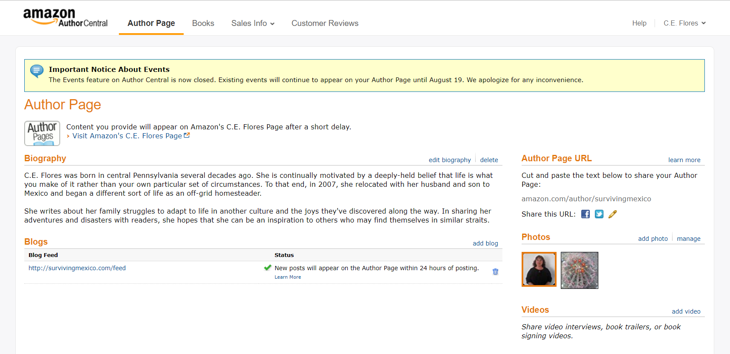Select the cactus photo thumbnail
The image size is (730, 354).
coord(580,270)
